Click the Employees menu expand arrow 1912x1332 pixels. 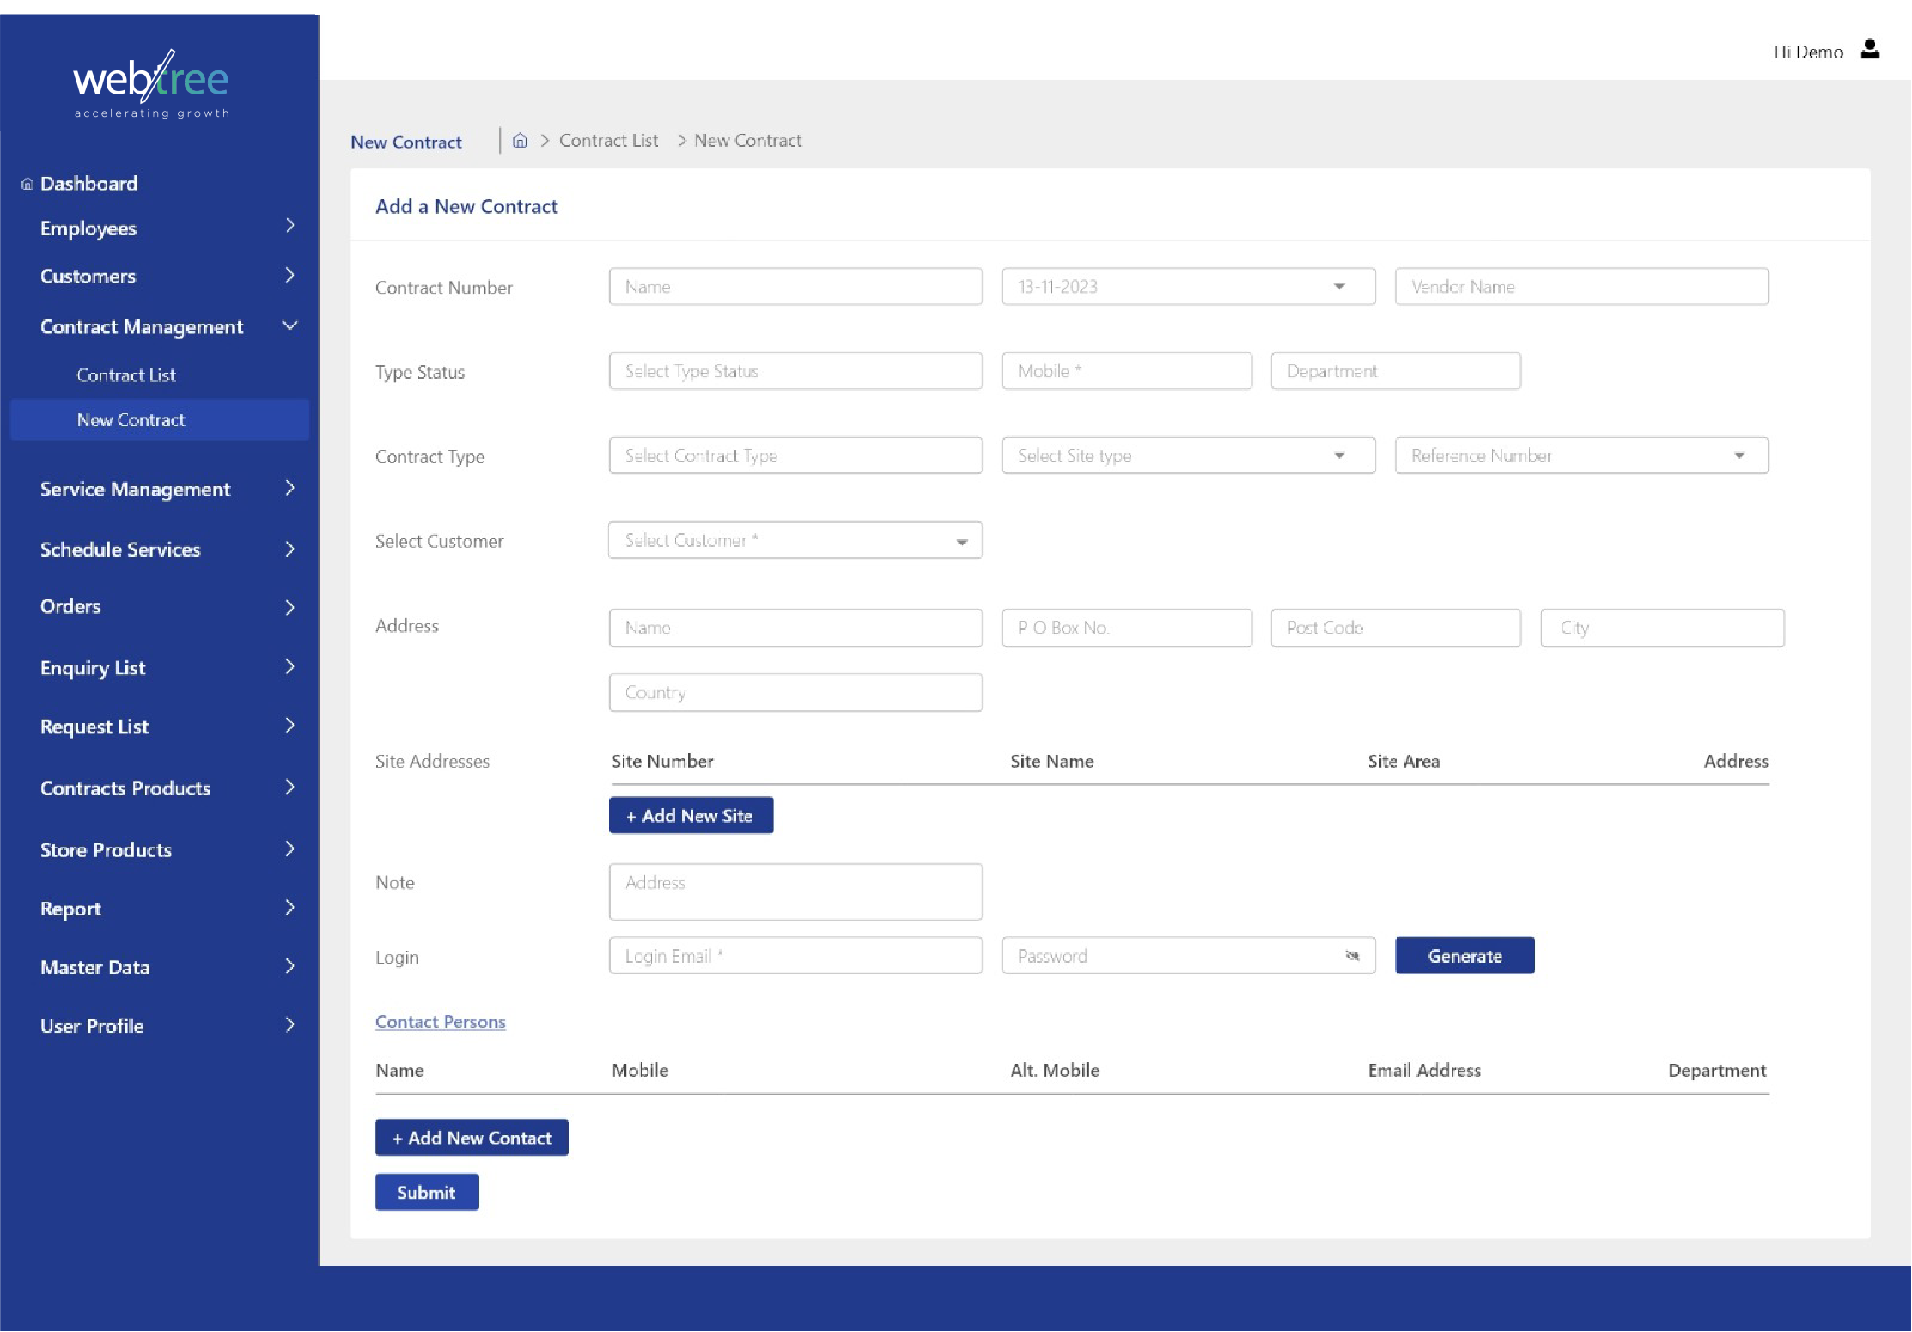pyautogui.click(x=290, y=227)
